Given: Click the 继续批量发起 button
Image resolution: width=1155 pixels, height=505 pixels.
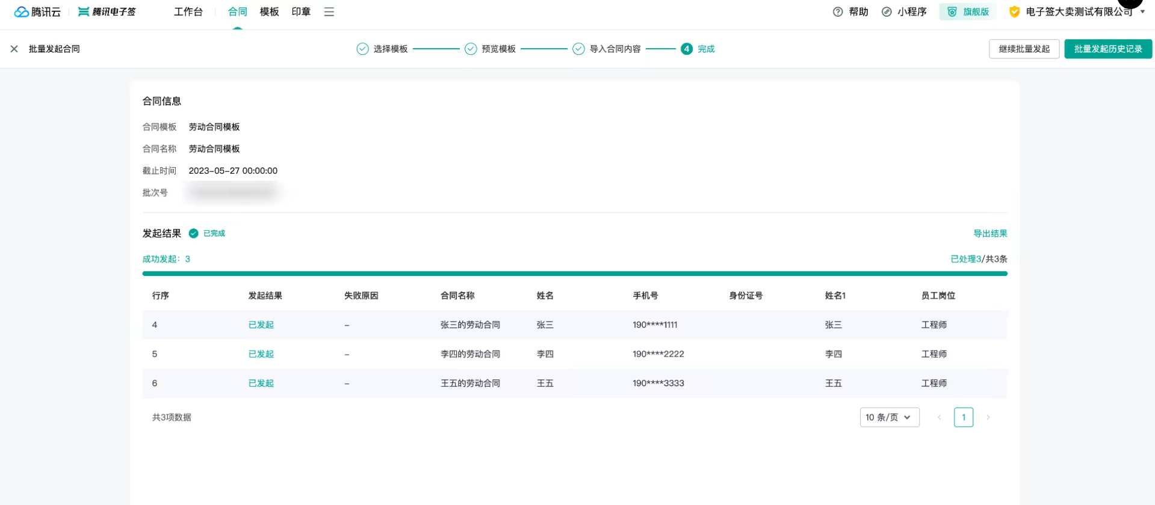Looking at the screenshot, I should [1024, 49].
